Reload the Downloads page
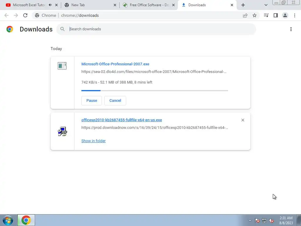Image resolution: width=301 pixels, height=226 pixels. [25, 15]
